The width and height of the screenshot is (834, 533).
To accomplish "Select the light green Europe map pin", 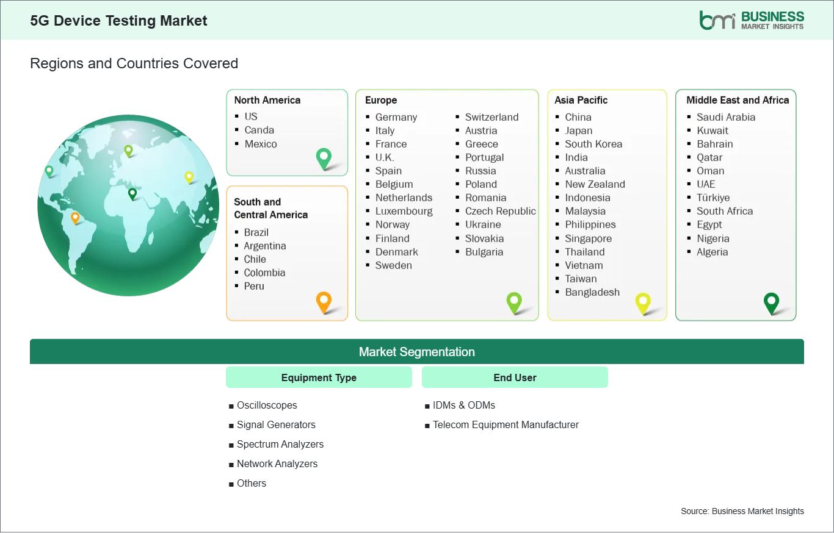I will pyautogui.click(x=515, y=301).
